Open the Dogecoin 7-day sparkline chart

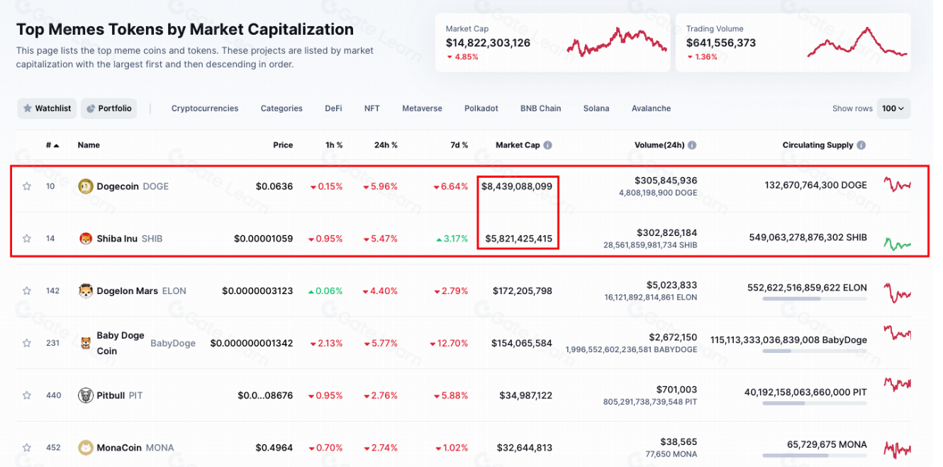pos(897,186)
